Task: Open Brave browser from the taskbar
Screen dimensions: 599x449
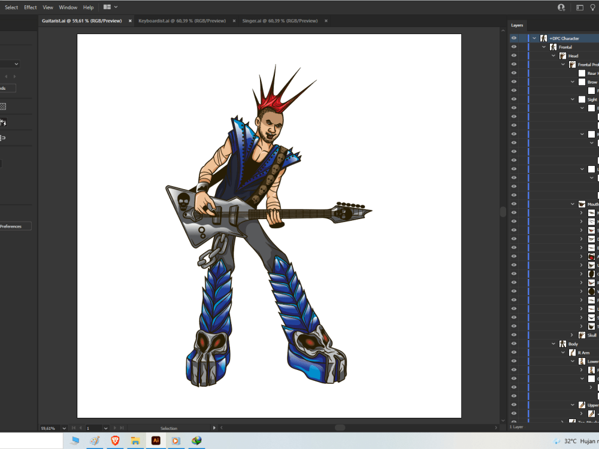Action: [x=115, y=441]
